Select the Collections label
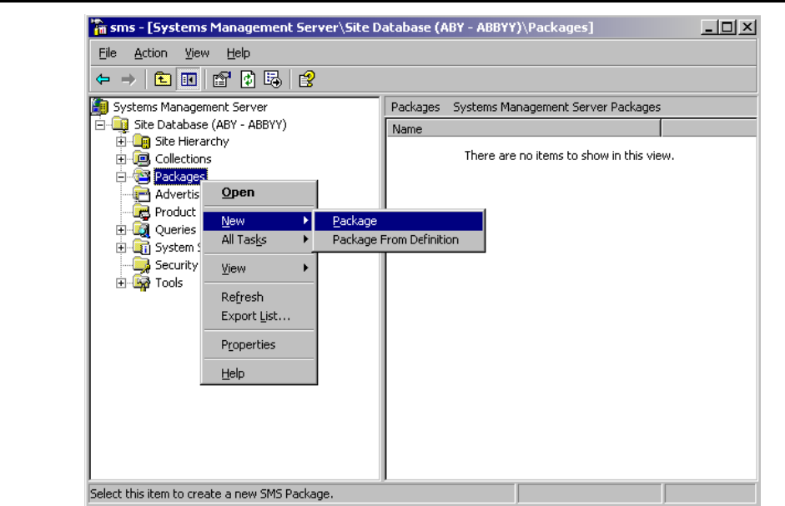This screenshot has width=785, height=506. pos(184,159)
